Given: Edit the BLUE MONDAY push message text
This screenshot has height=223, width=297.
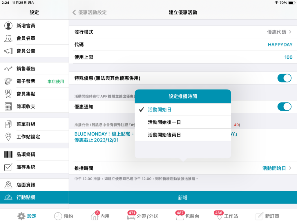Looking at the screenshot, I should click(183, 145).
